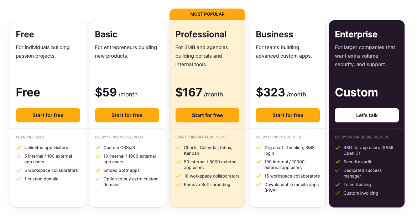The image size is (417, 216).
Task: Select the Professional plan heading
Action: [201, 35]
